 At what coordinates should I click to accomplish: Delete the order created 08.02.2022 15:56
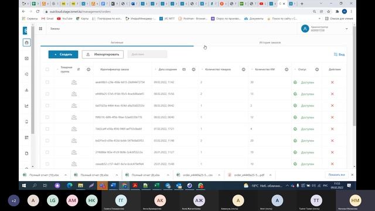pyautogui.click(x=332, y=94)
